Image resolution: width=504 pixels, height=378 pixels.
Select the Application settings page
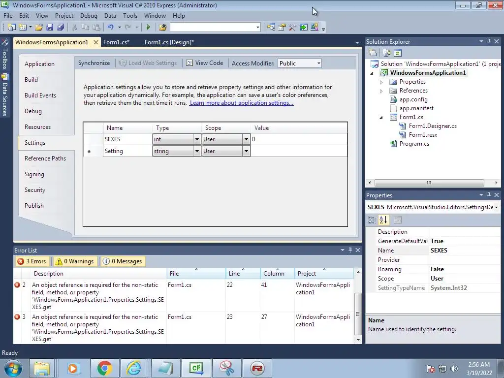point(39,64)
